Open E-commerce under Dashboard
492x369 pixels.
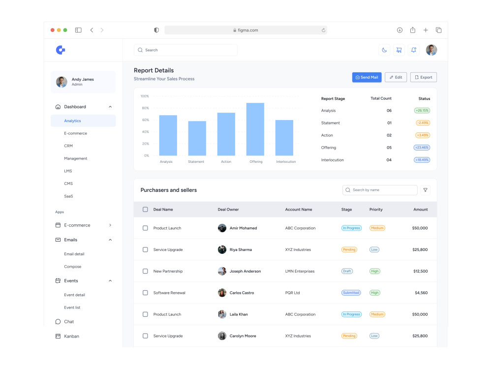pos(76,133)
